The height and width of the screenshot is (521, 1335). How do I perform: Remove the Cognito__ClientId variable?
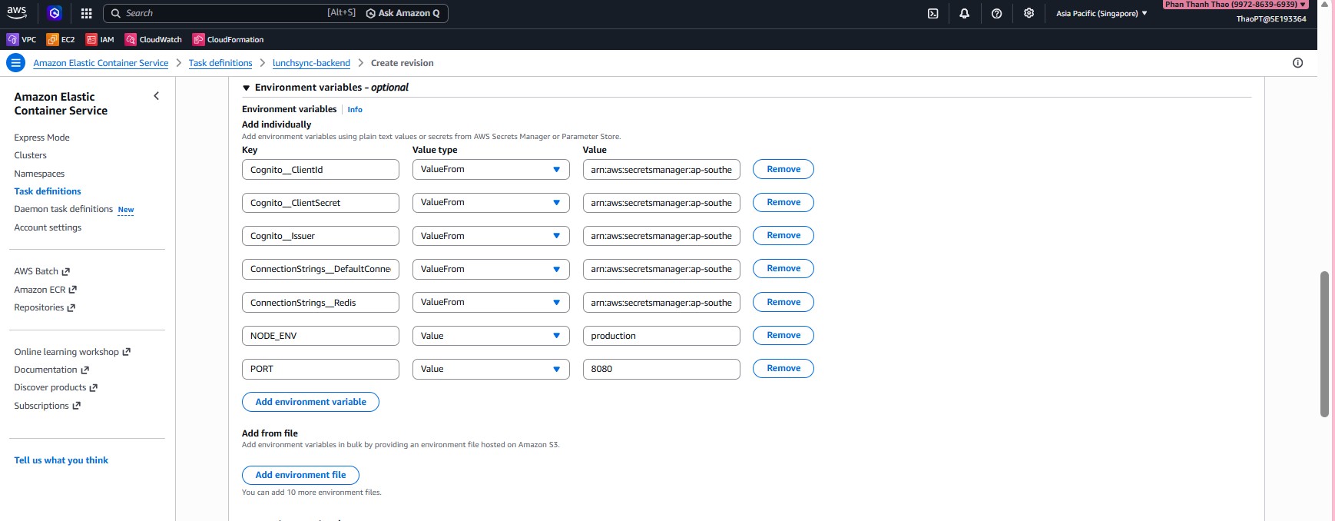tap(783, 169)
